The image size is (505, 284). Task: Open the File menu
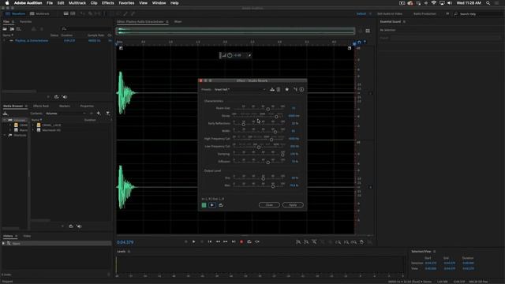pos(50,3)
